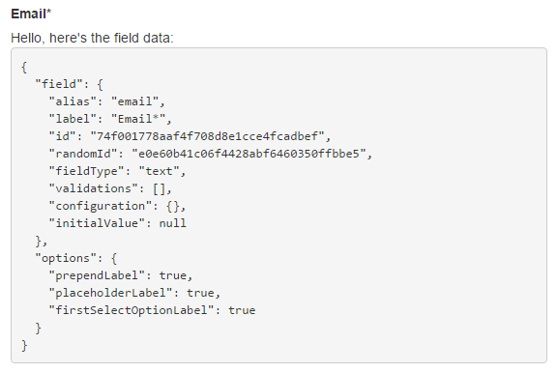Click the true value after firstSelectOptionLabel
Image resolution: width=557 pixels, height=373 pixels.
242,310
